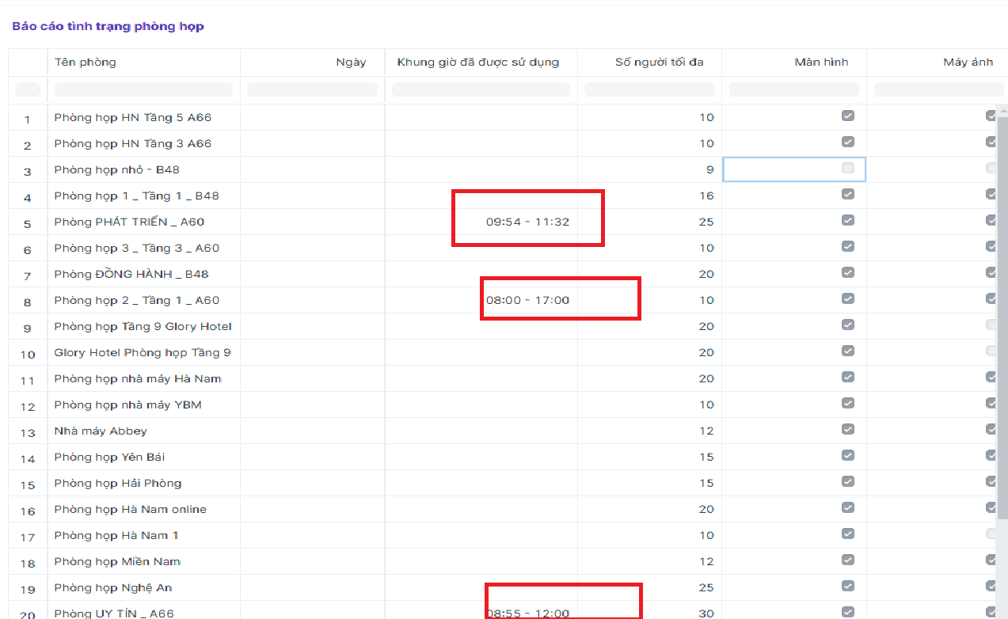Screen dimensions: 1008x619
Task: Select row Phòng họp Nghệ An
Action: 113,587
